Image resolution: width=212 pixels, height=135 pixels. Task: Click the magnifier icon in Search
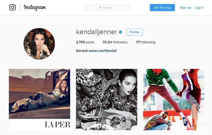click(x=100, y=7)
